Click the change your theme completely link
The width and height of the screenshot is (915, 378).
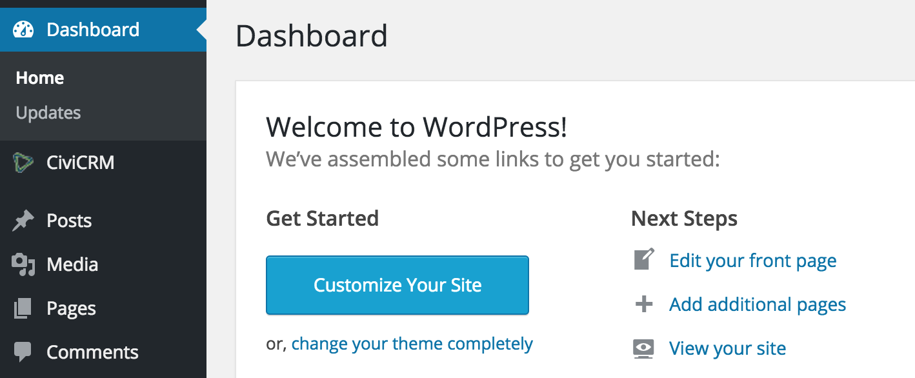click(411, 343)
